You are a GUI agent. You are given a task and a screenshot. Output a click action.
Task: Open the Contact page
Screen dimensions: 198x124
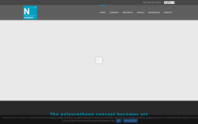click(x=168, y=13)
